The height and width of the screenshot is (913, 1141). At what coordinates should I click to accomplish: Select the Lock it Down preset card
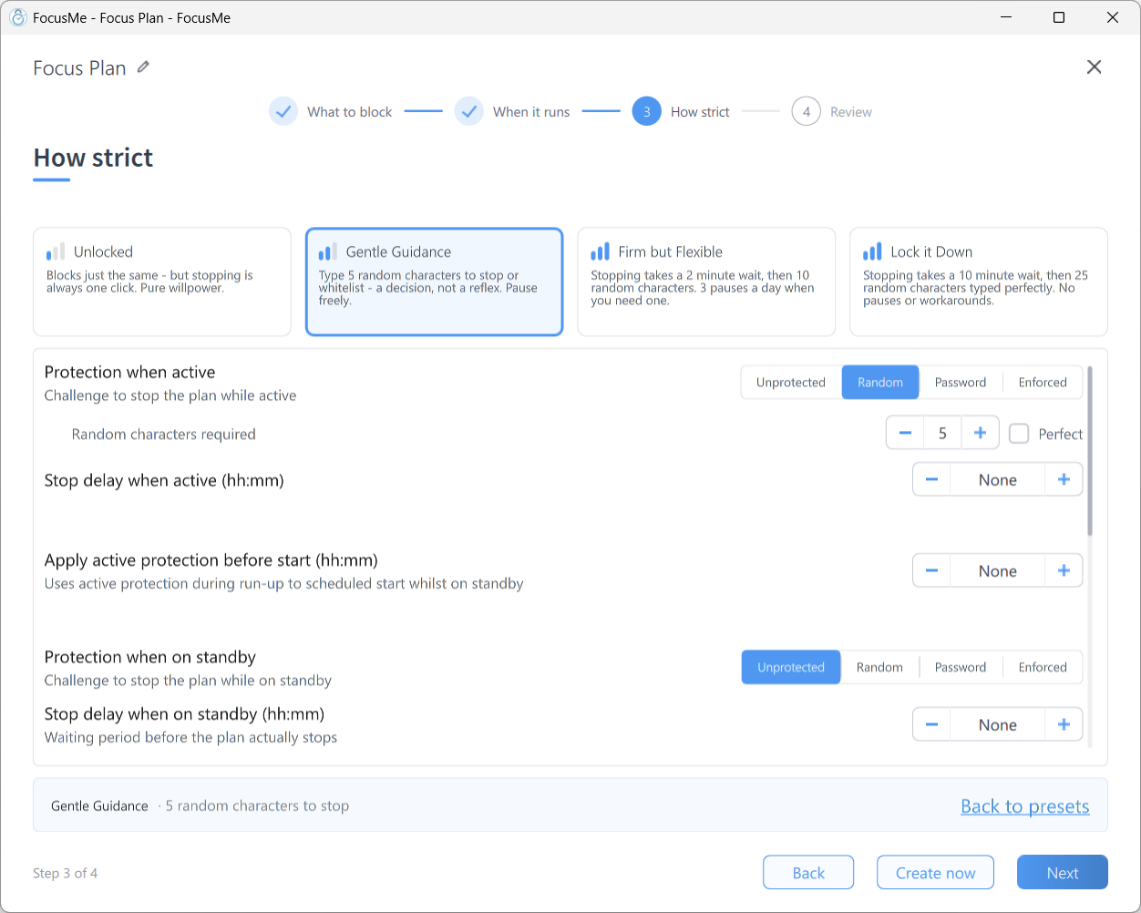[x=979, y=282]
